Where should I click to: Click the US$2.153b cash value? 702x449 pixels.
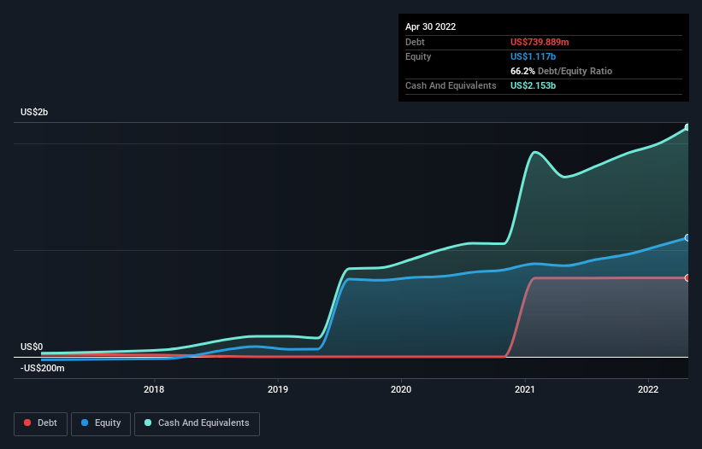(x=534, y=85)
